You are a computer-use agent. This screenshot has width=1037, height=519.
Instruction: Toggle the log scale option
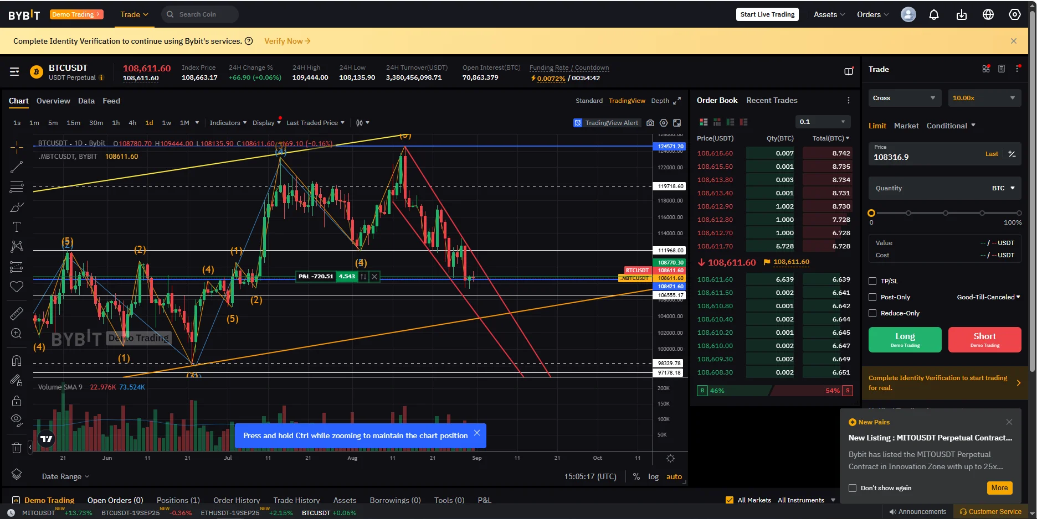(654, 476)
